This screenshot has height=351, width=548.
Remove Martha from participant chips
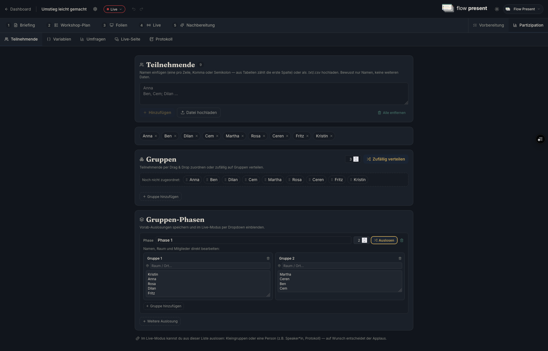(x=243, y=136)
